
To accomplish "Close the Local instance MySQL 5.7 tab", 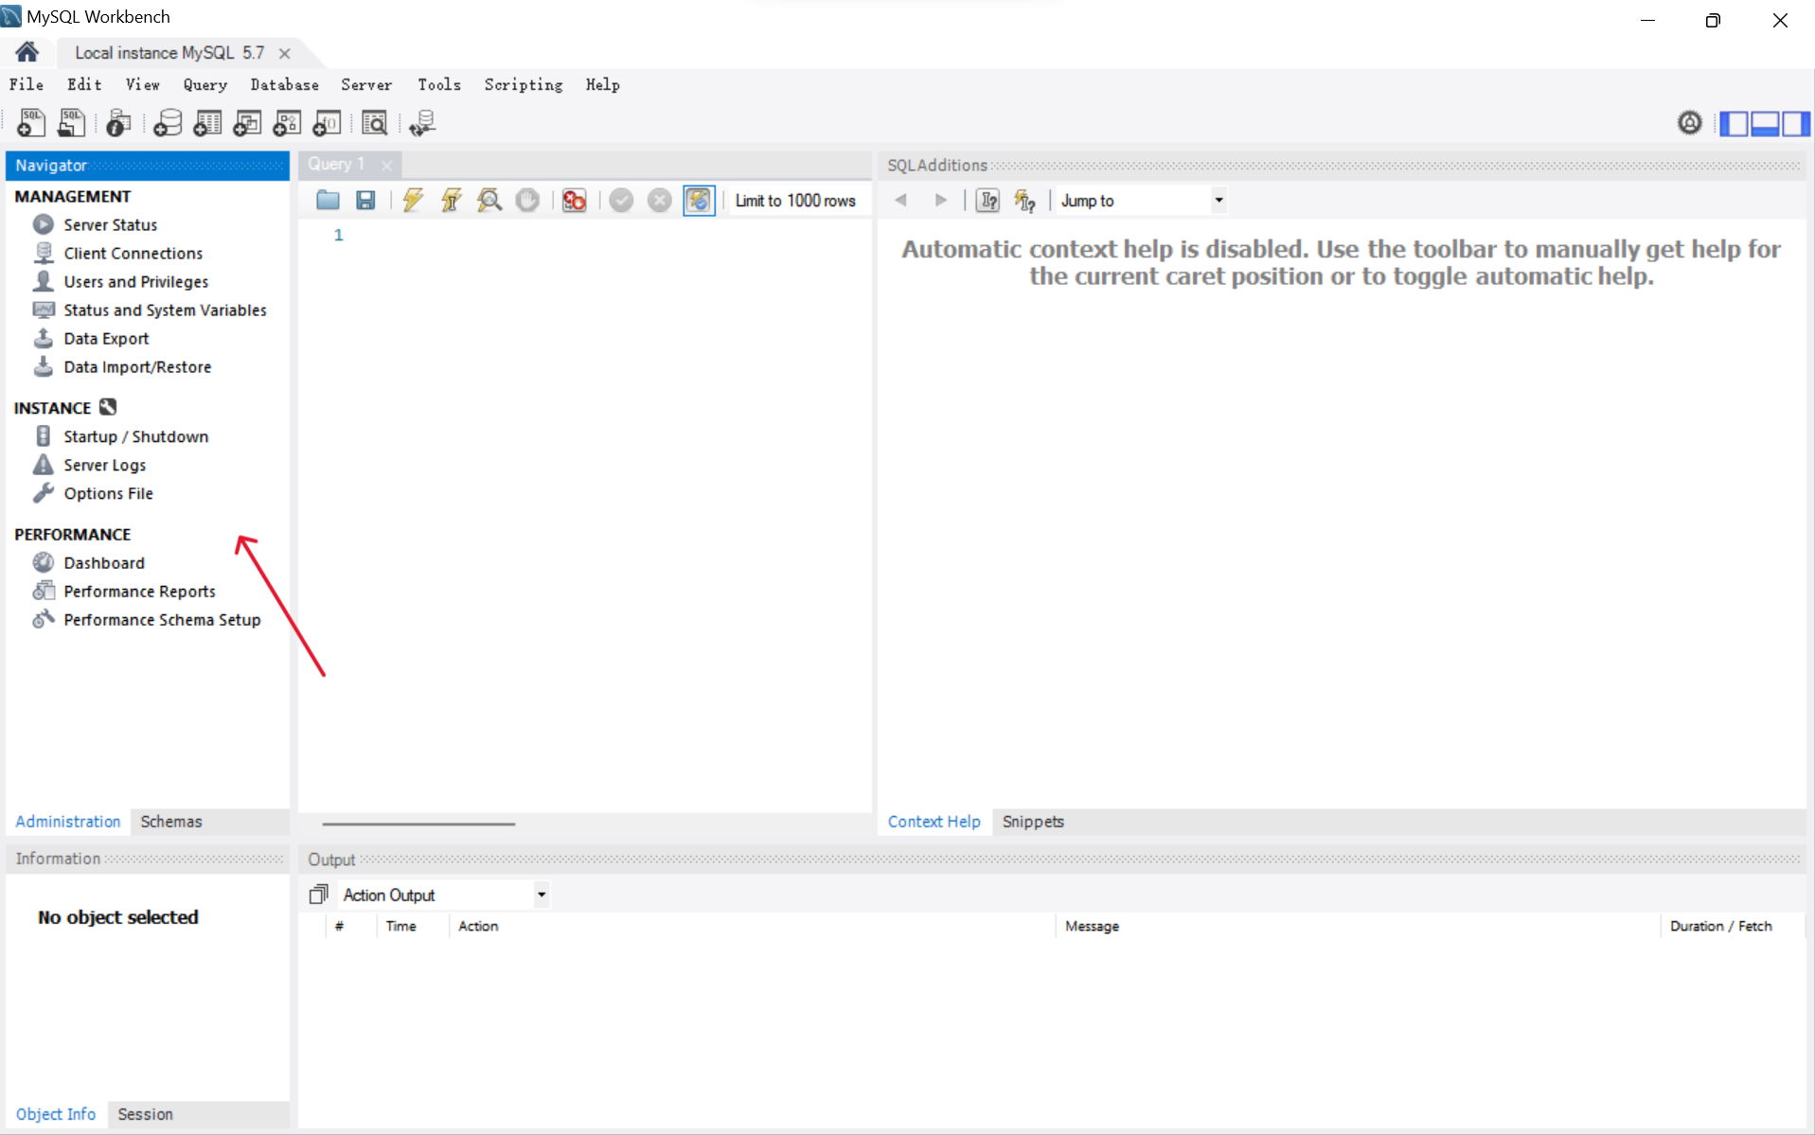I will coord(284,53).
